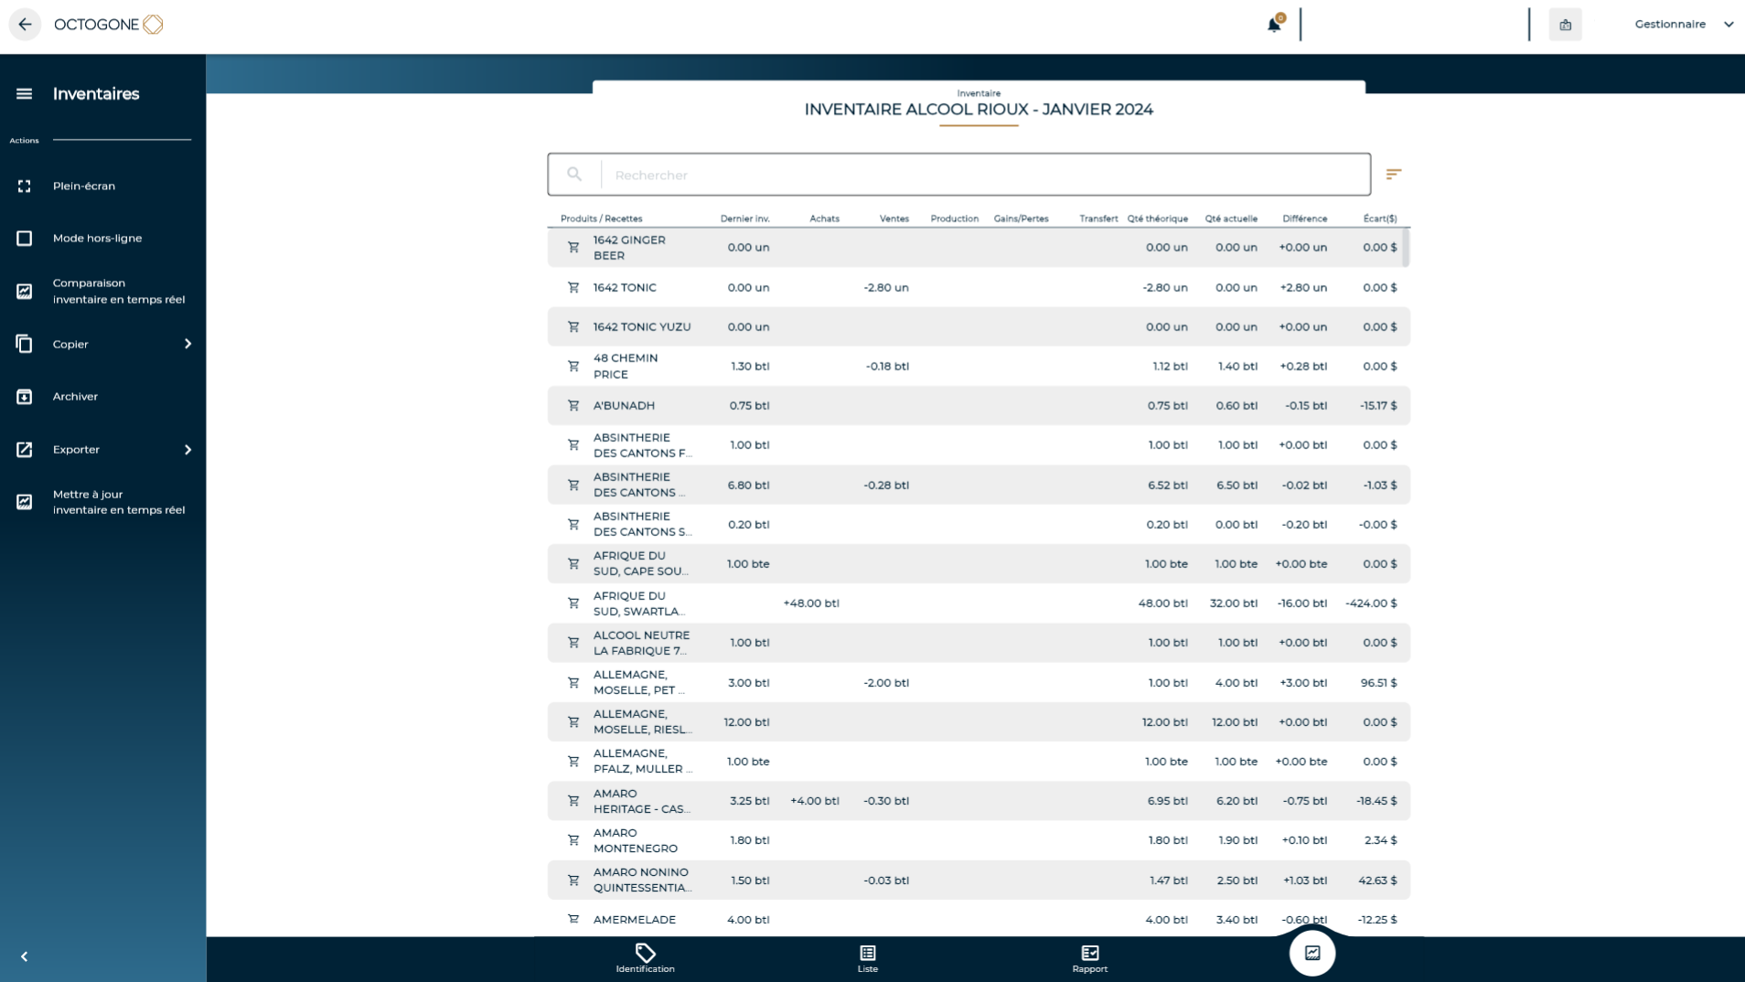
Task: Click cart icon for ABSINTHERIE DES CANTONS F...
Action: pyautogui.click(x=573, y=444)
